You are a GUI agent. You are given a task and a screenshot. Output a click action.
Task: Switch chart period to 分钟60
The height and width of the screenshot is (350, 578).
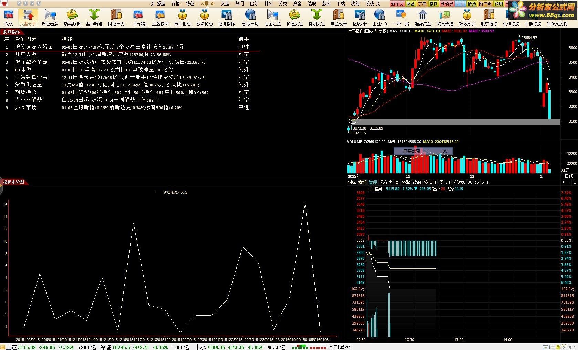(459, 182)
